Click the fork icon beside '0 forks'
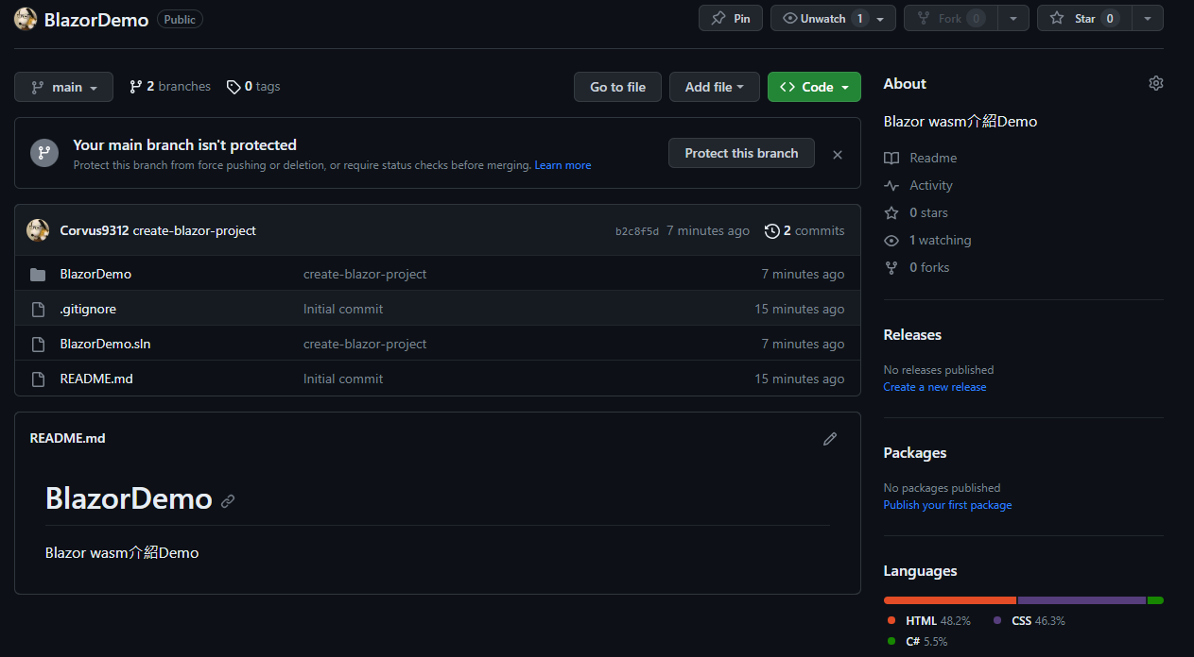The height and width of the screenshot is (657, 1194). pyautogui.click(x=891, y=267)
